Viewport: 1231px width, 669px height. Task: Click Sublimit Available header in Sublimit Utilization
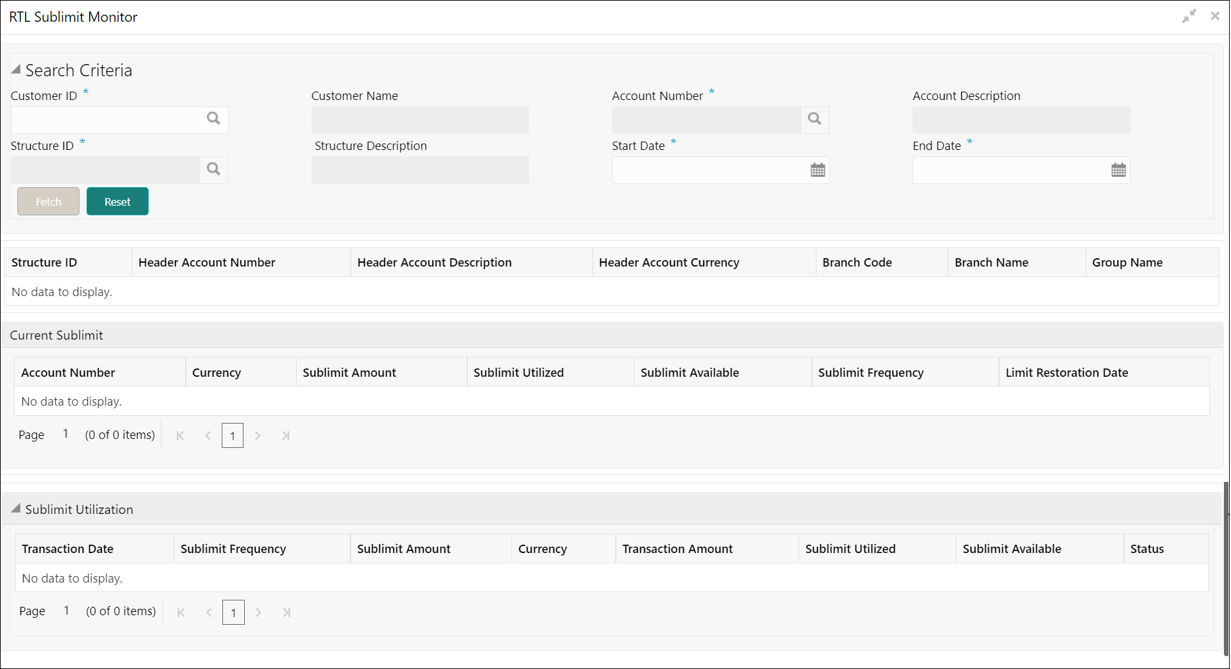click(1039, 549)
